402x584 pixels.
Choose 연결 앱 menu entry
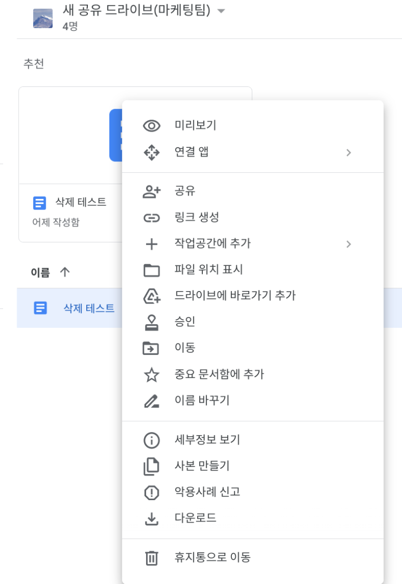[253, 153]
